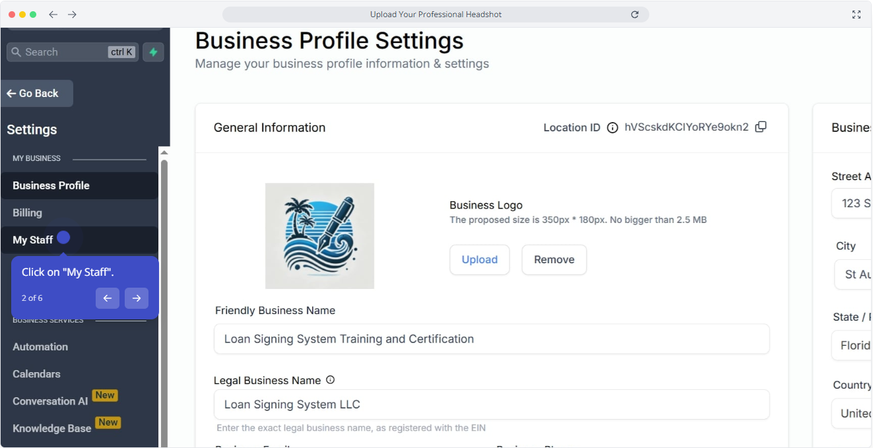Viewport: 873px width, 448px height.
Task: Open the Country dropdown
Action: (851, 413)
